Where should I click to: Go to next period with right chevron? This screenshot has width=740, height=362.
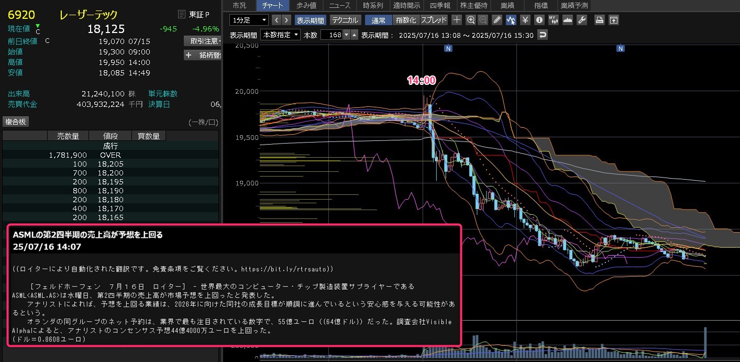click(x=287, y=20)
